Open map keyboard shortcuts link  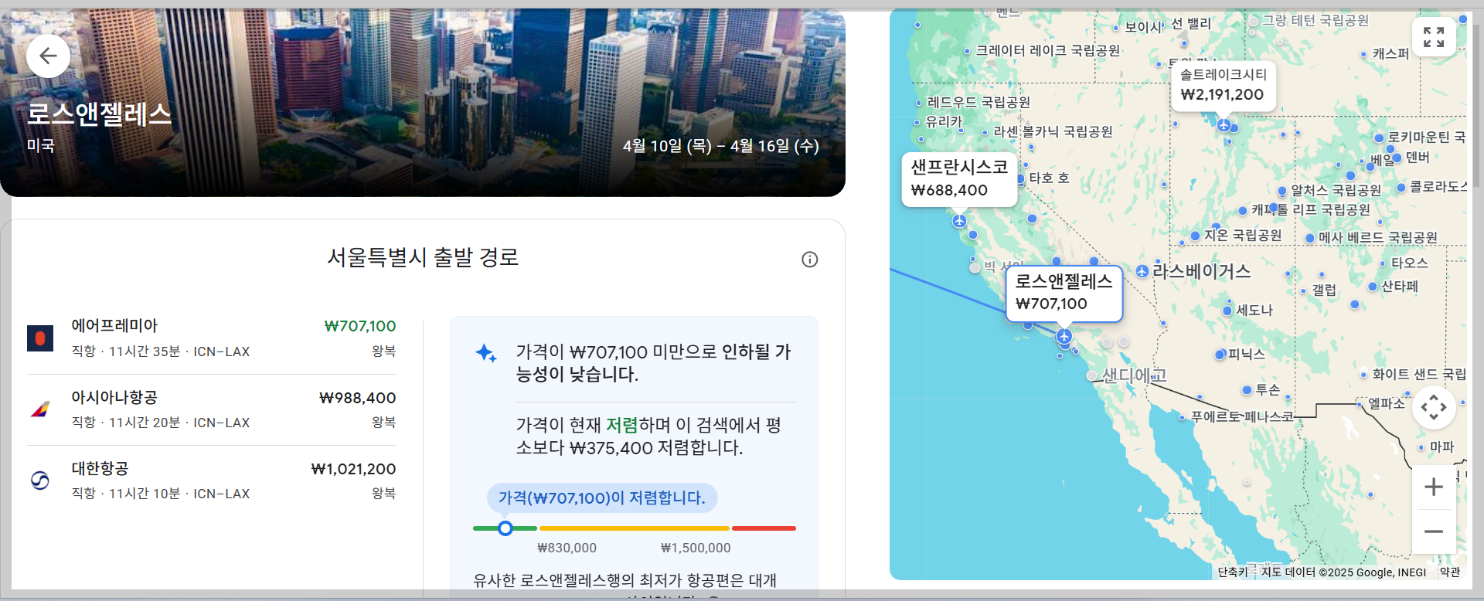[x=1233, y=572]
